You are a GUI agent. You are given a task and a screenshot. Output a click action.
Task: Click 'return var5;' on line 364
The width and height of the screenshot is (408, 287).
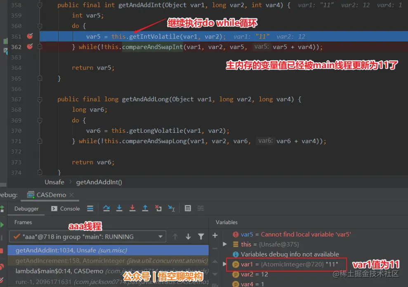click(x=93, y=68)
